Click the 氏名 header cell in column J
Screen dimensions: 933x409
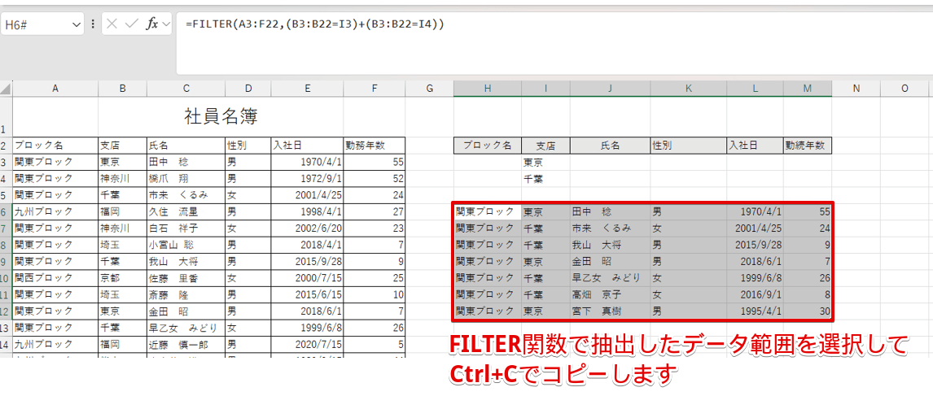pos(610,146)
